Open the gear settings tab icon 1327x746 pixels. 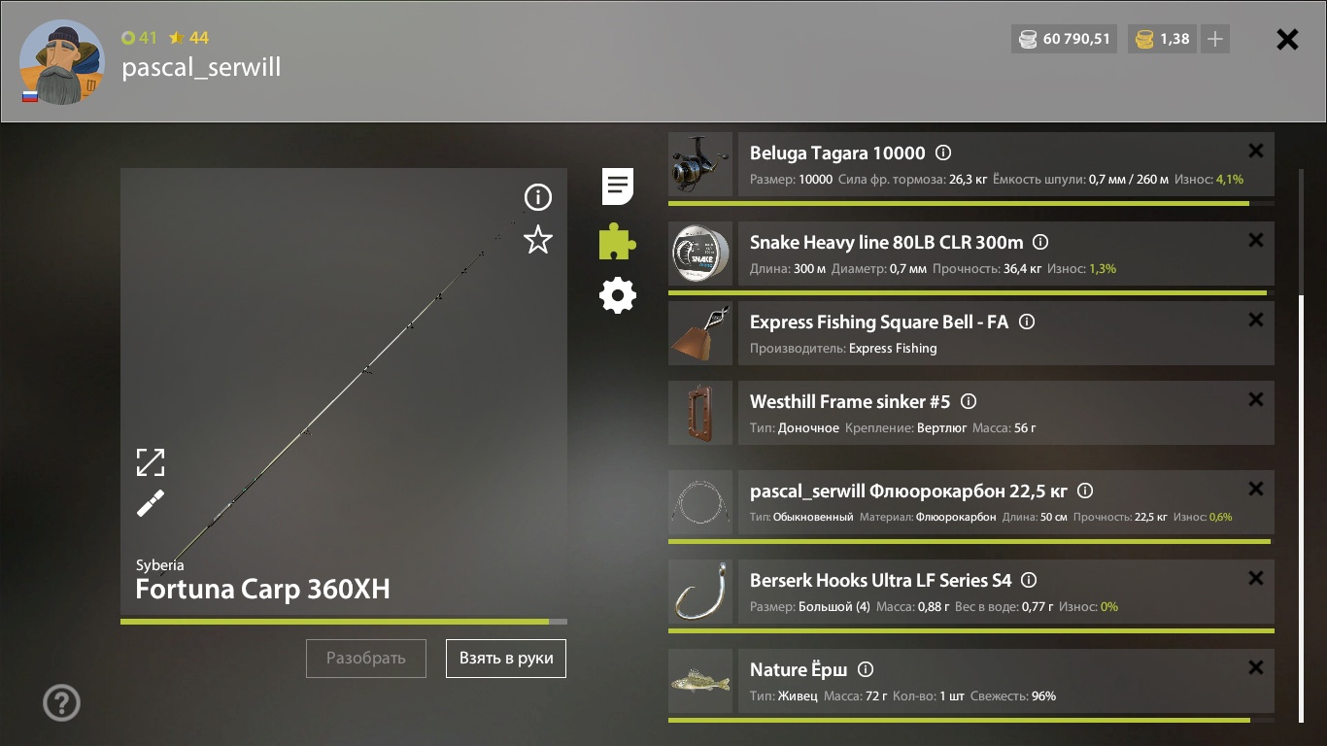pos(618,295)
